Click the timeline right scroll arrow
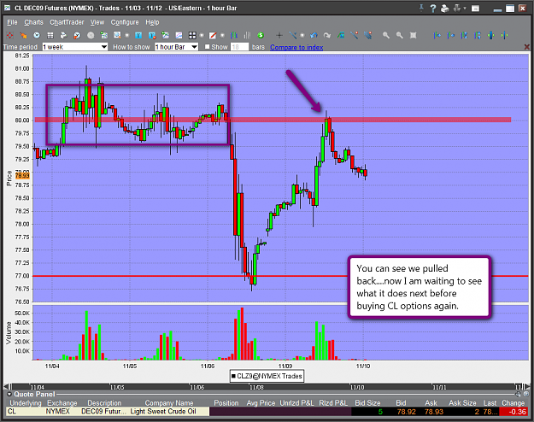Screen dimensions: 534x422 [x=527, y=387]
